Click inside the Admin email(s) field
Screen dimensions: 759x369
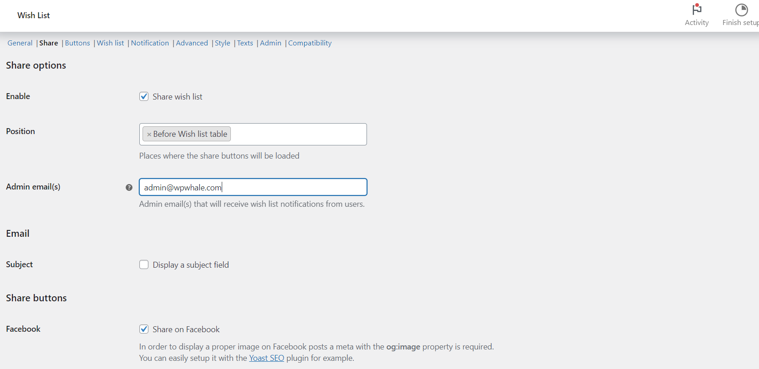pyautogui.click(x=253, y=187)
